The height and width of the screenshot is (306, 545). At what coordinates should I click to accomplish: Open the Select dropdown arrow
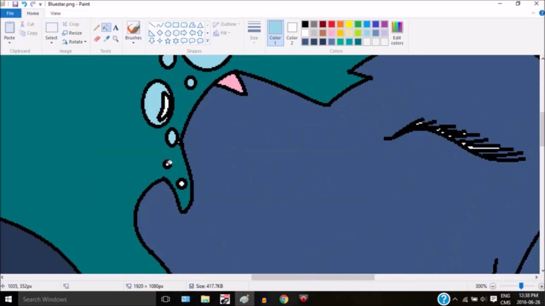[x=52, y=43]
